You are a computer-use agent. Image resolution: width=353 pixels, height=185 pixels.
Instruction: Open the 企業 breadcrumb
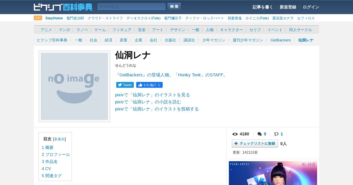click(139, 40)
